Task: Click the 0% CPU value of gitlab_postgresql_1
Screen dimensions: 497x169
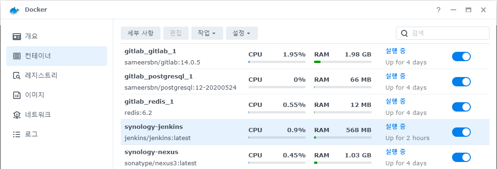Action: point(300,80)
